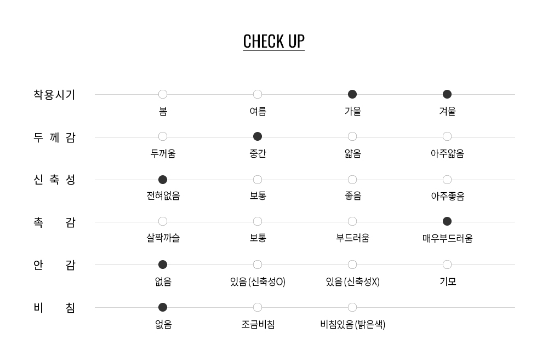Screen dimensions: 548x362
Task: Click the 착용시기 row label
Action: coord(54,95)
